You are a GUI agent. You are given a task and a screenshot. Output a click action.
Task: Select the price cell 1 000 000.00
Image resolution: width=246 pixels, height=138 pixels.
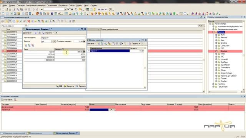click(39, 60)
